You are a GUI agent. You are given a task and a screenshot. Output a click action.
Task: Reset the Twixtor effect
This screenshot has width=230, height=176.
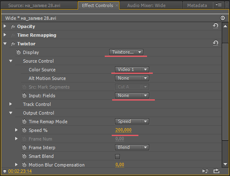(216, 43)
